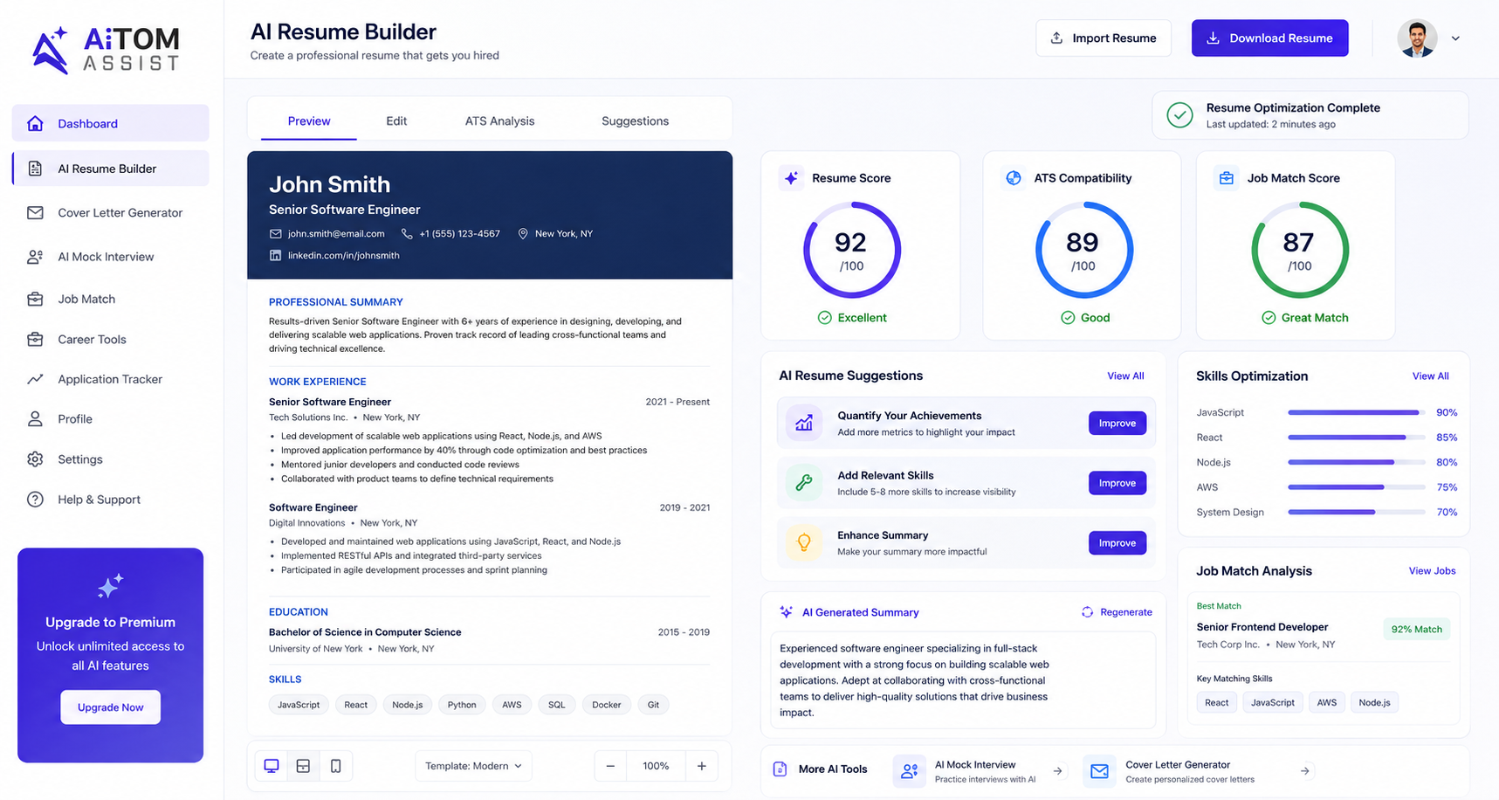Click the JavaScript 90% skill progress bar
The image size is (1499, 800).
pos(1356,412)
